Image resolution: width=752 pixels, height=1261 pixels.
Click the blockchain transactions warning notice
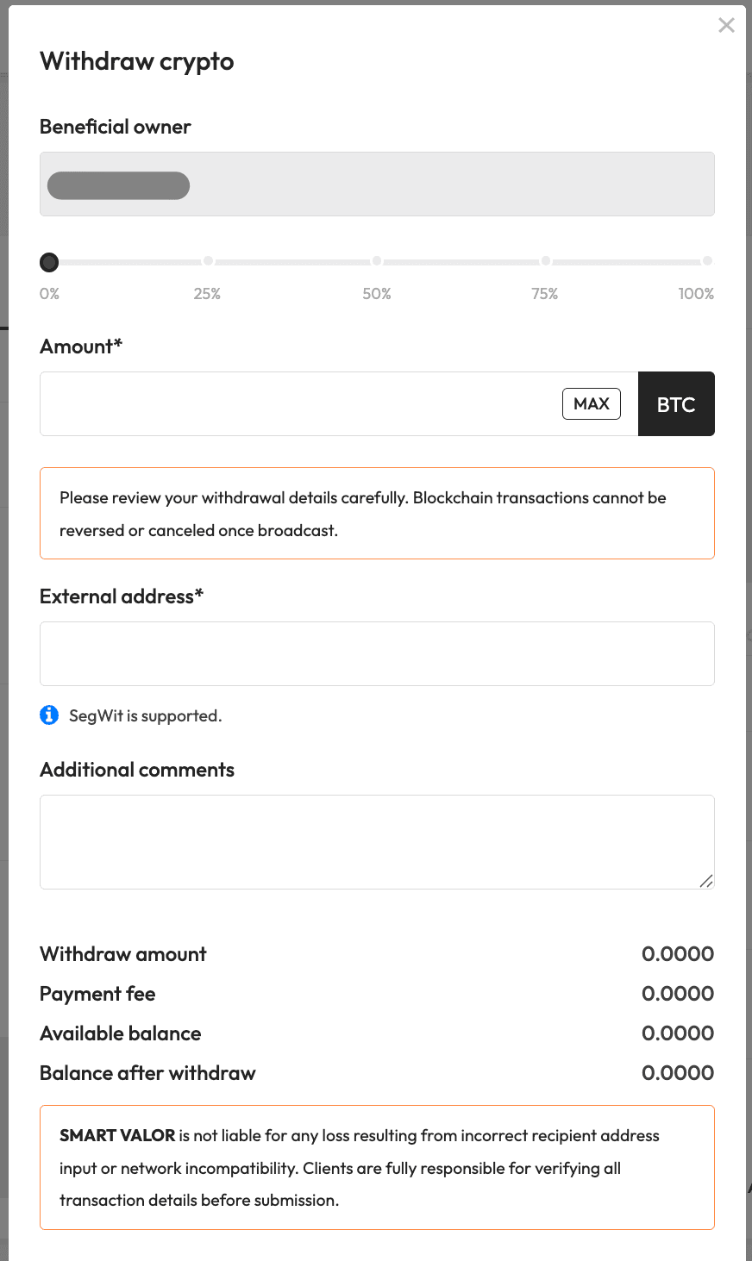377,514
